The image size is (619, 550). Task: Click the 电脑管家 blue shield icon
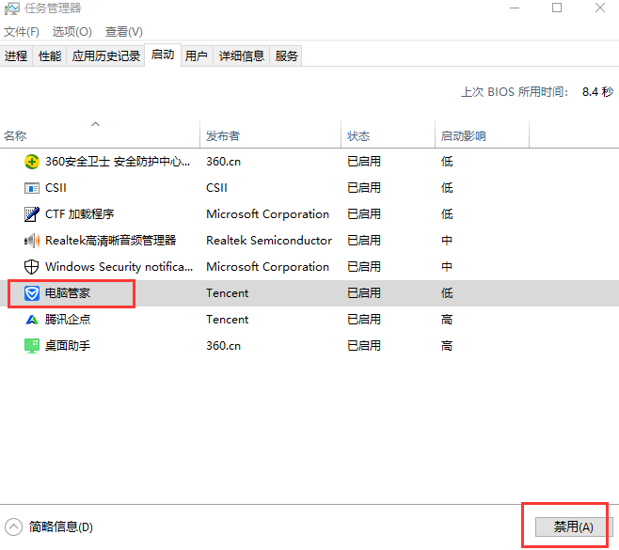(x=31, y=293)
